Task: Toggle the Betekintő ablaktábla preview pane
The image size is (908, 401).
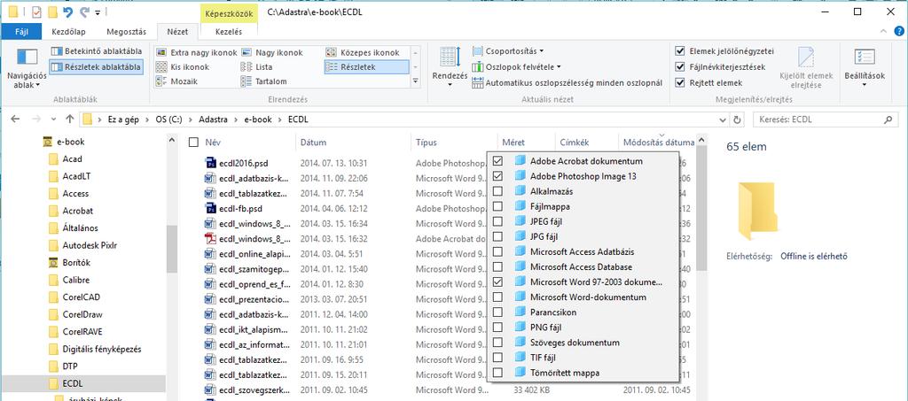Action: [x=96, y=51]
